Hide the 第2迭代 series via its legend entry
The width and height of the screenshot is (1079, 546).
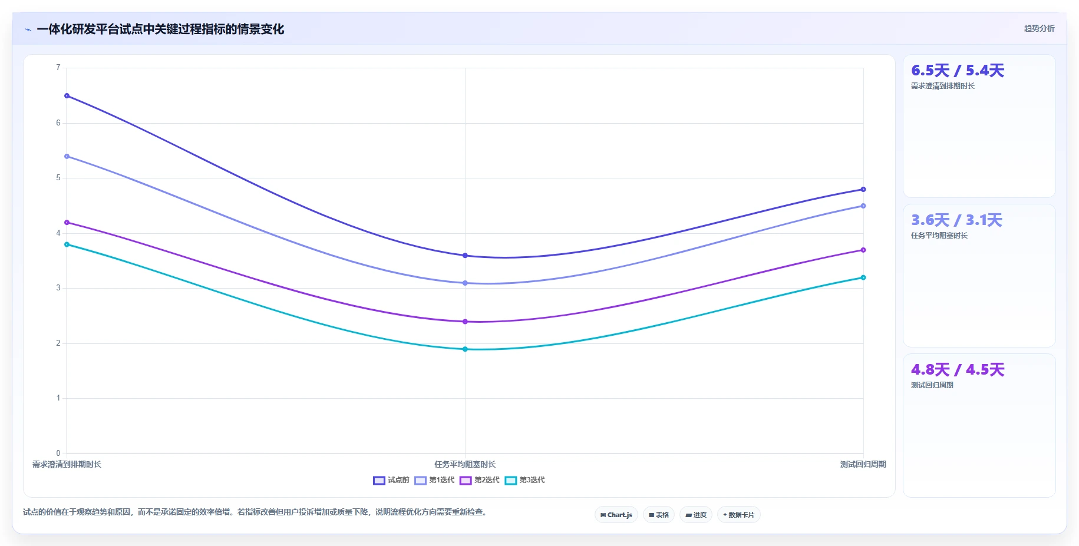click(480, 480)
